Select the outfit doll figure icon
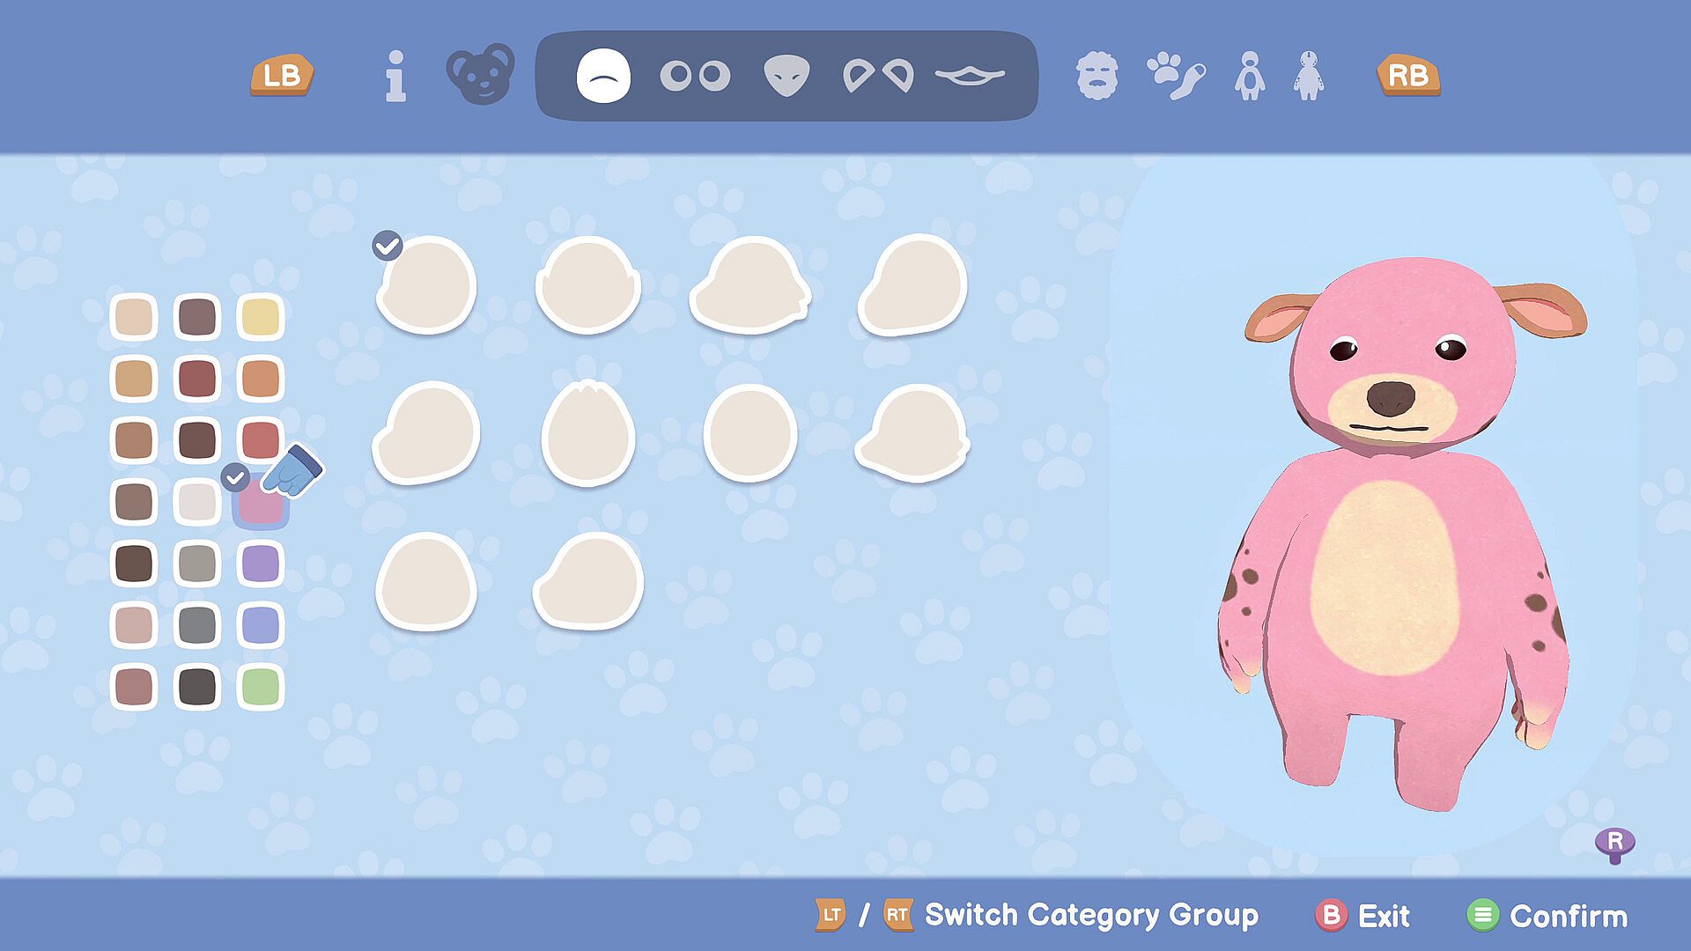This screenshot has width=1691, height=951. pyautogui.click(x=1309, y=76)
